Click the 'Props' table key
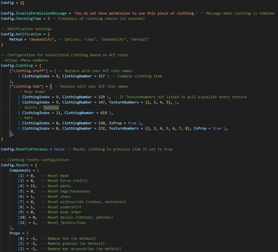The height and width of the screenshot is (252, 278). pos(15,233)
